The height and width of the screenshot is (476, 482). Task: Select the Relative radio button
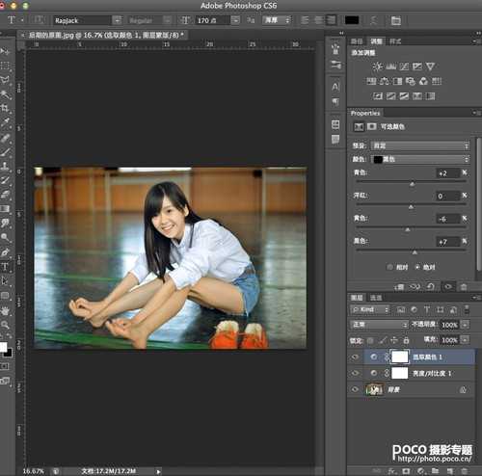pos(389,267)
